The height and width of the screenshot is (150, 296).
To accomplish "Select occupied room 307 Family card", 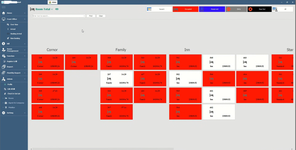I will tap(117, 112).
